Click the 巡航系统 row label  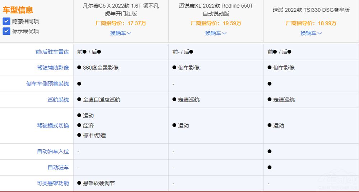point(58,100)
